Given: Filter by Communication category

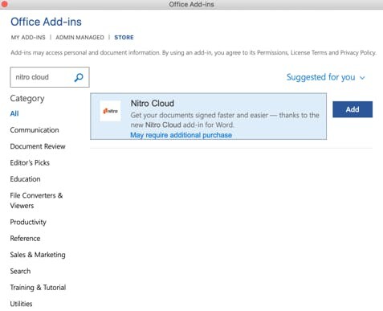Looking at the screenshot, I should [x=35, y=130].
